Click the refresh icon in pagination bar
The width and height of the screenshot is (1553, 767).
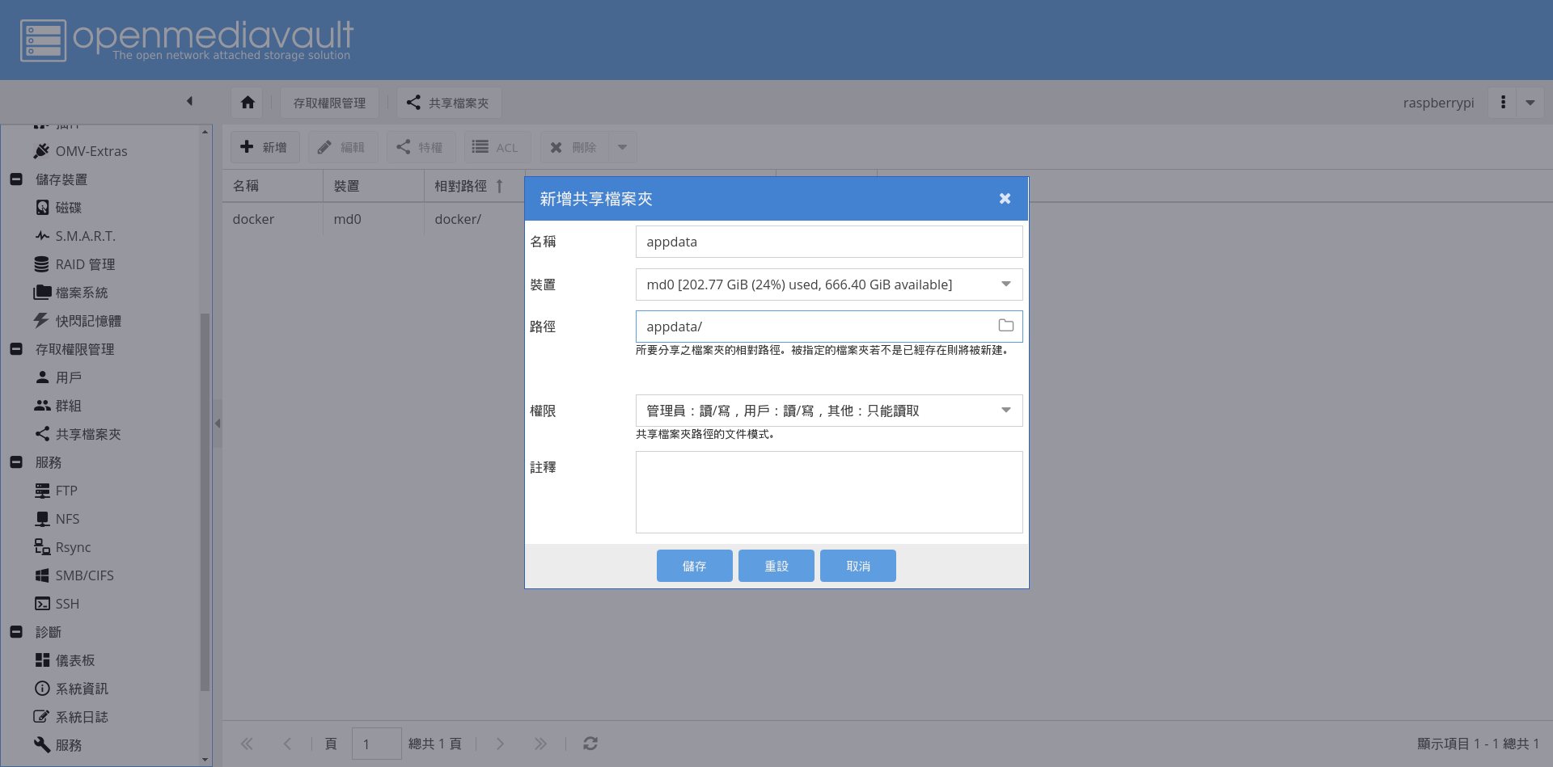pyautogui.click(x=590, y=744)
